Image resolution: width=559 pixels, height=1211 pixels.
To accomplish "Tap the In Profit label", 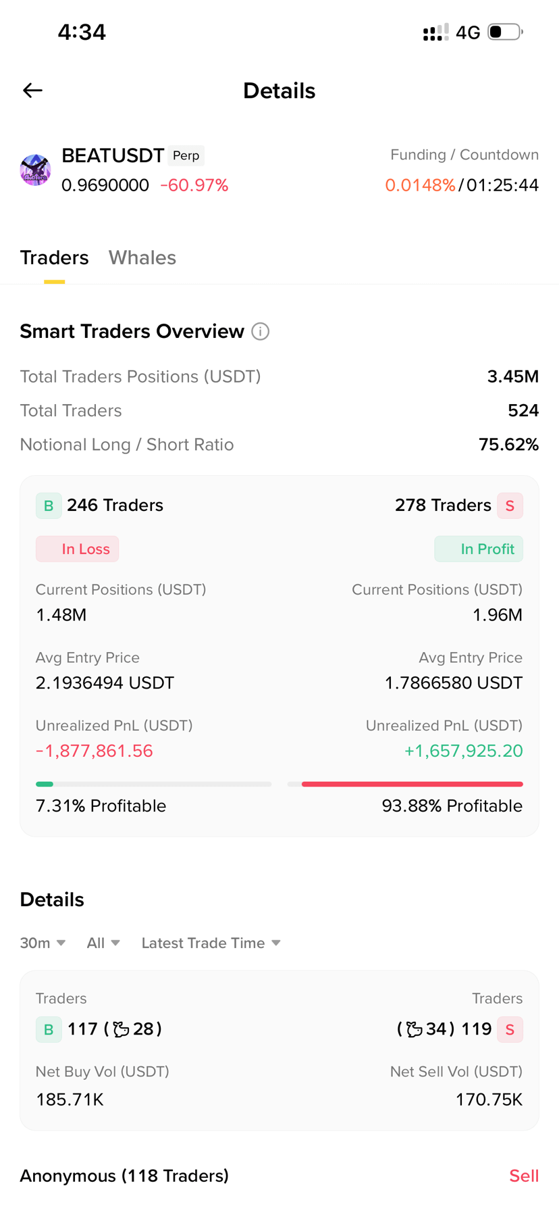I will click(479, 549).
